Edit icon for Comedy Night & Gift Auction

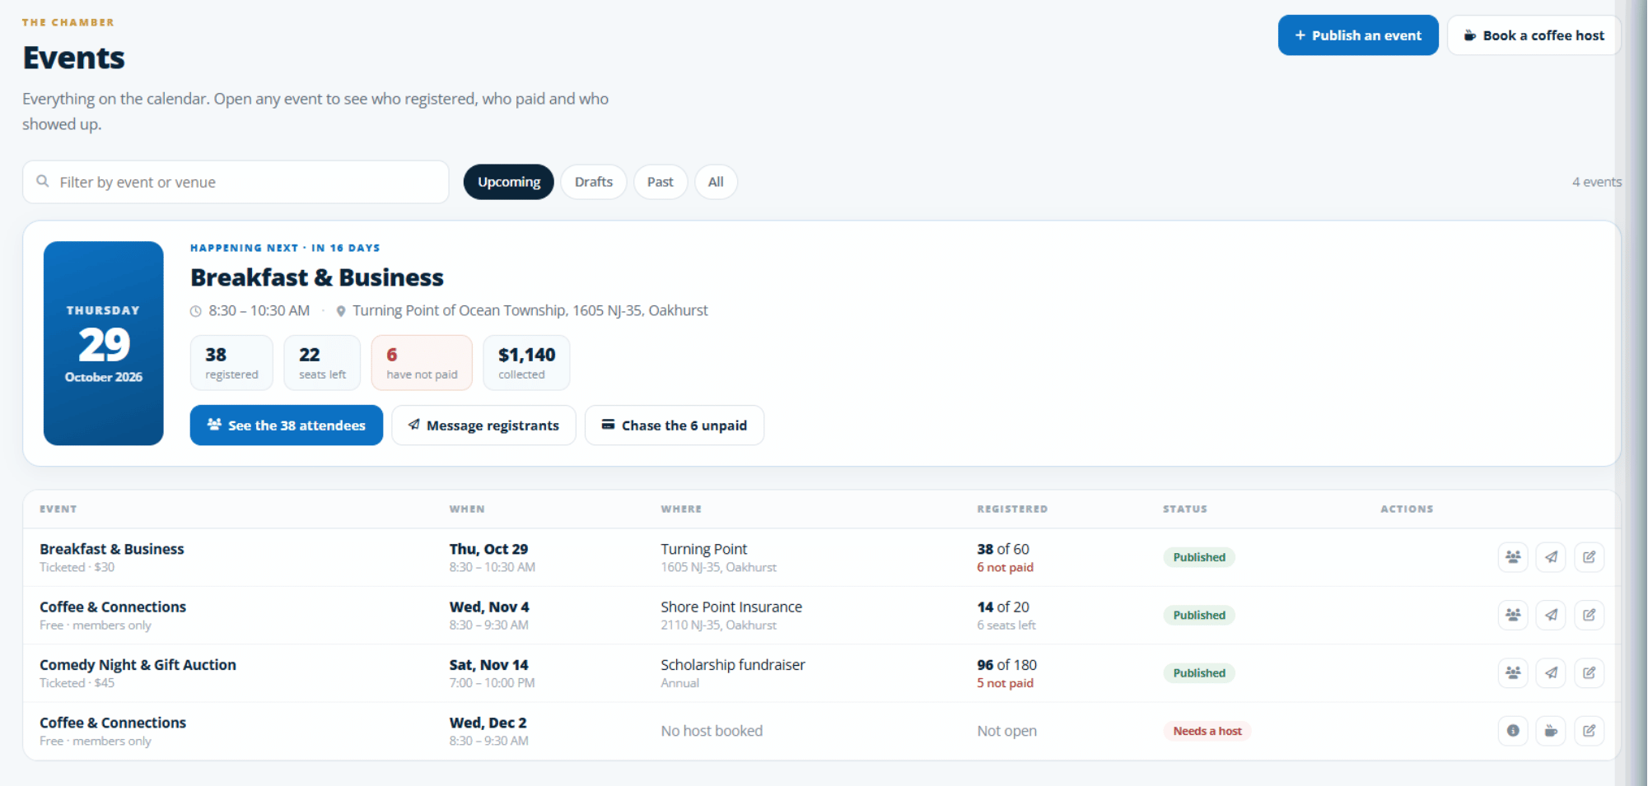point(1589,673)
